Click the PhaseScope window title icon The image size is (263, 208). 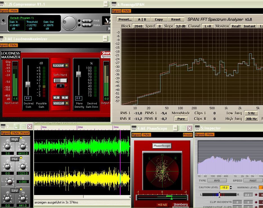pyautogui.click(x=134, y=128)
